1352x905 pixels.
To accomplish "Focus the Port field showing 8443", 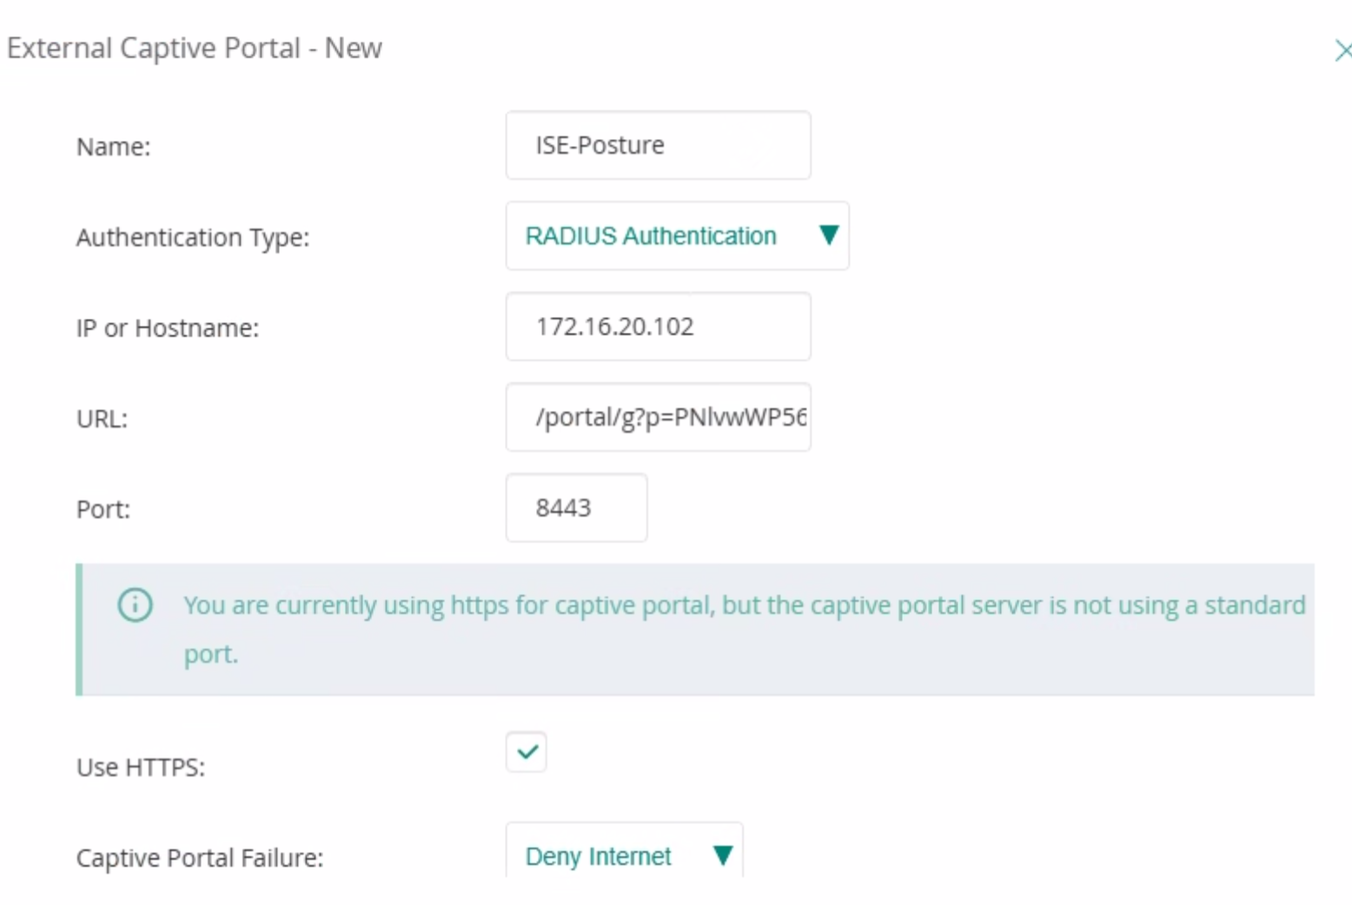I will pos(575,508).
